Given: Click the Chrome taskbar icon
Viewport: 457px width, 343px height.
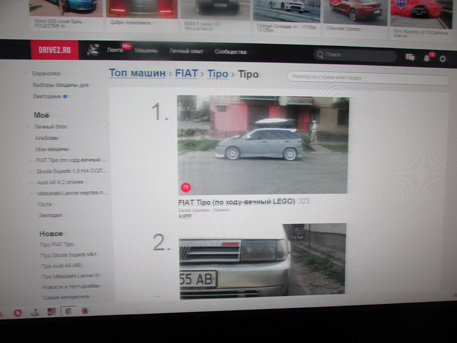Looking at the screenshot, I should (x=68, y=311).
